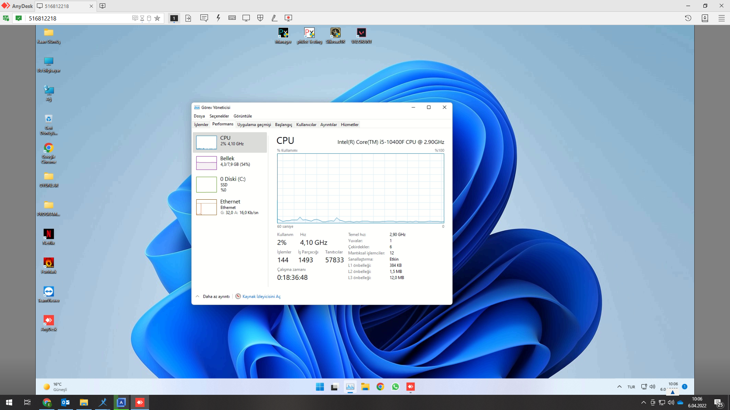
Task: Click the weather widget 16°C Güneşli
Action: (56, 387)
